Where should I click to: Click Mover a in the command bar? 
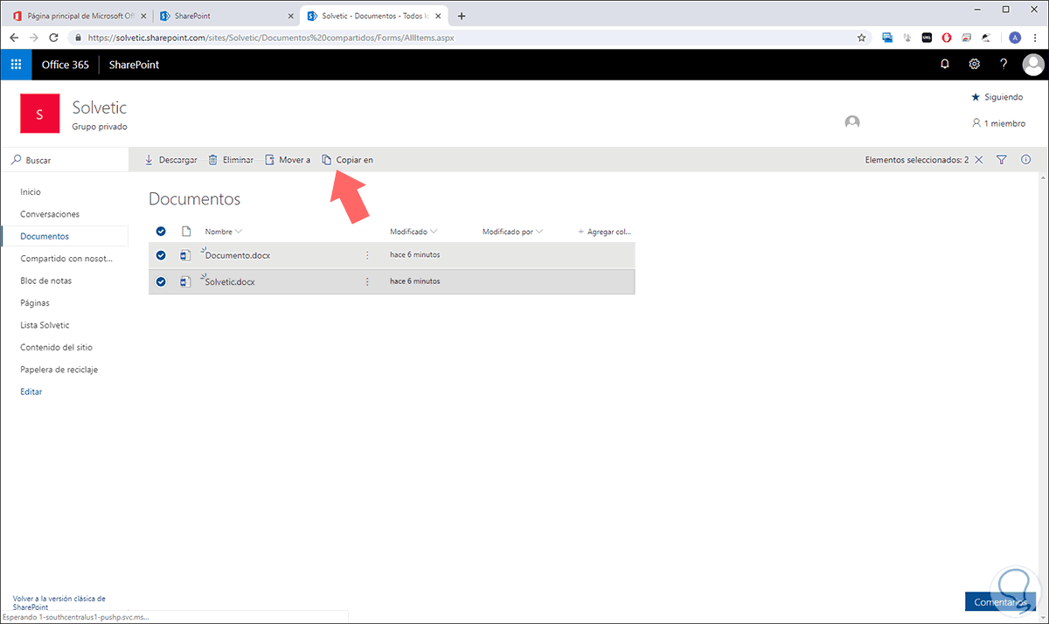[288, 160]
